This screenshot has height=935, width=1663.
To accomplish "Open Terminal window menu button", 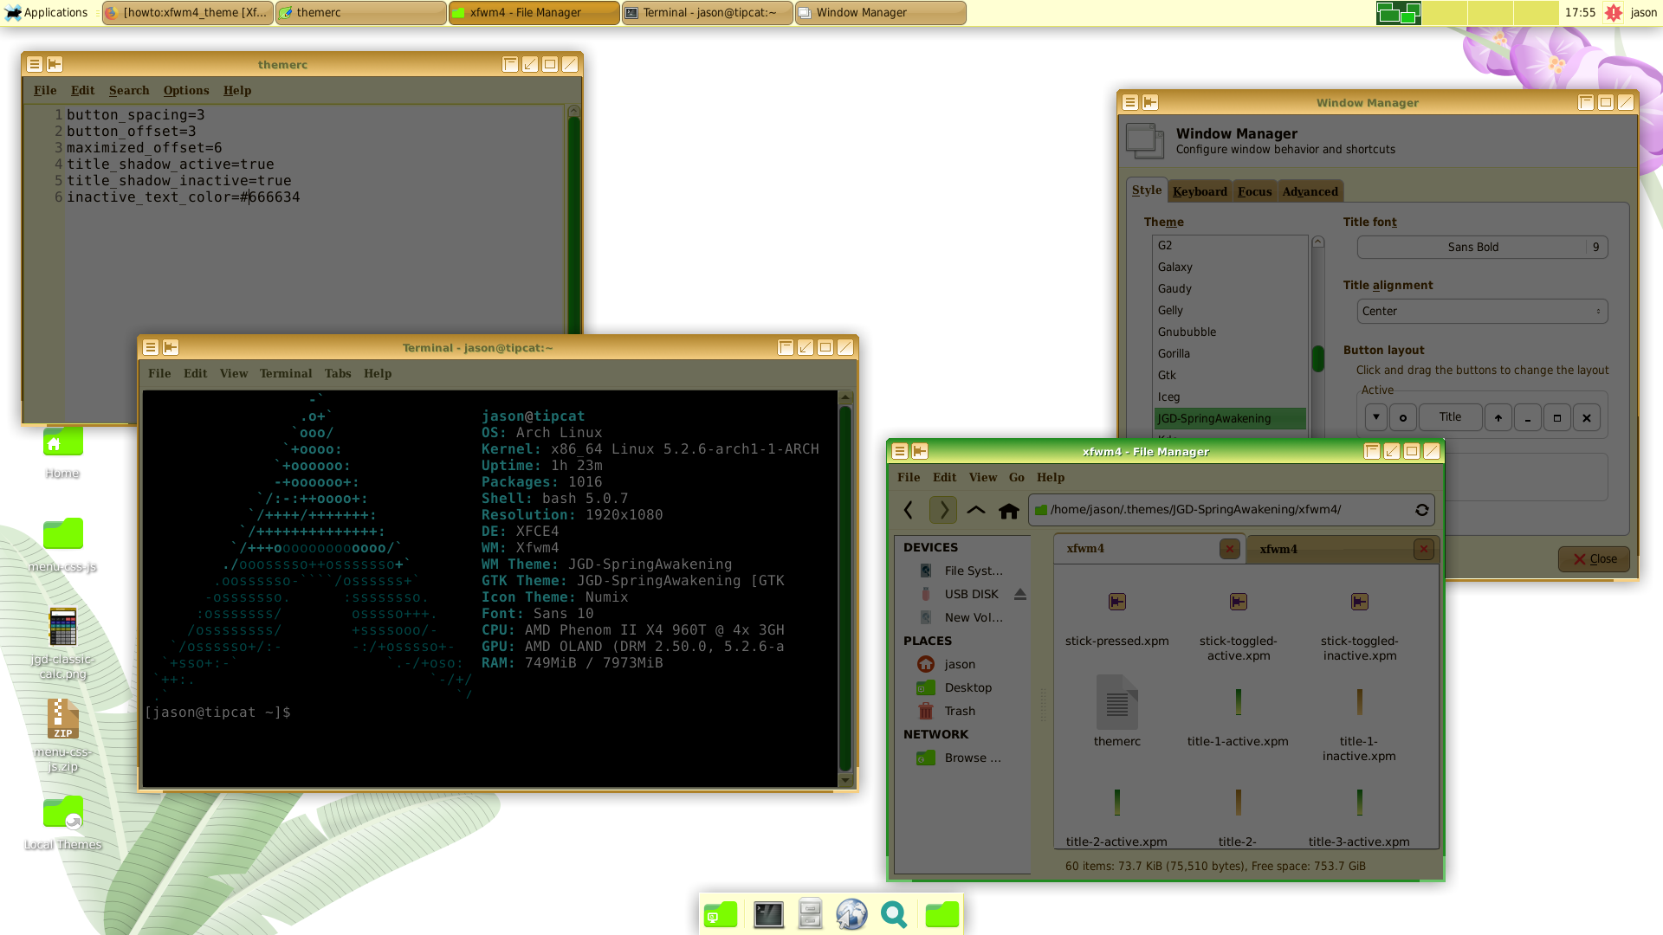I will (x=151, y=347).
